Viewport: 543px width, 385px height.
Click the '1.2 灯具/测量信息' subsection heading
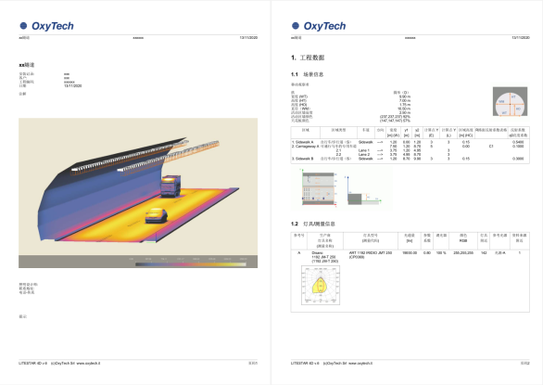click(312, 224)
